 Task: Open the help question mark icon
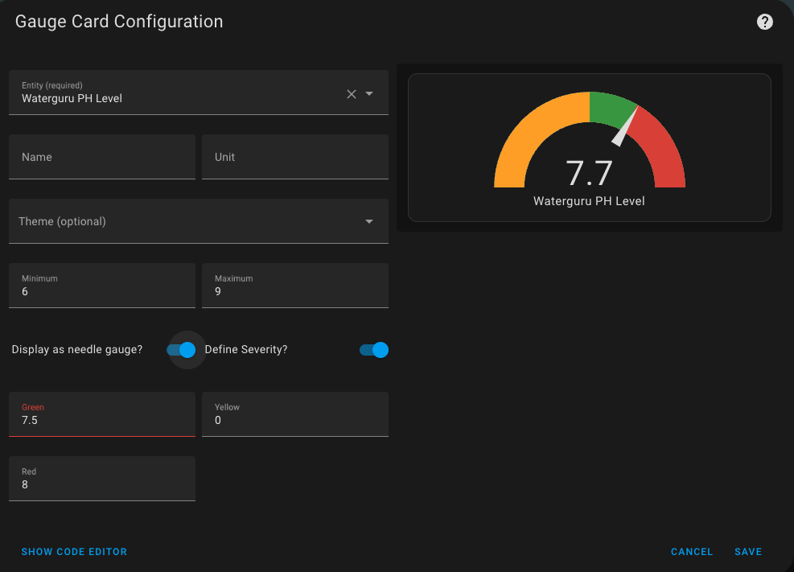click(765, 22)
